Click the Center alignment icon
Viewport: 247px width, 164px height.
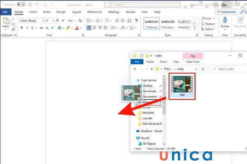coord(95,28)
